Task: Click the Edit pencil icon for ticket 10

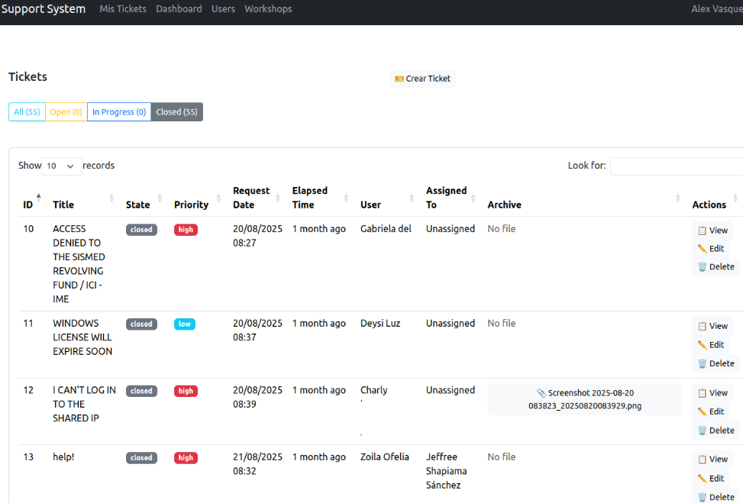Action: click(x=702, y=249)
